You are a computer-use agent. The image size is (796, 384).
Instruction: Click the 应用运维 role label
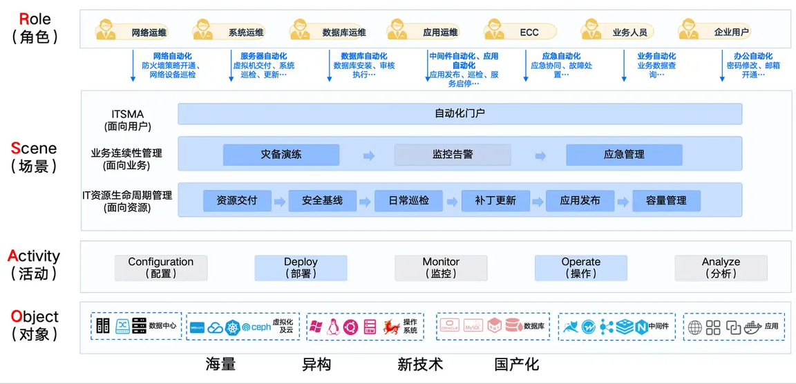[440, 32]
